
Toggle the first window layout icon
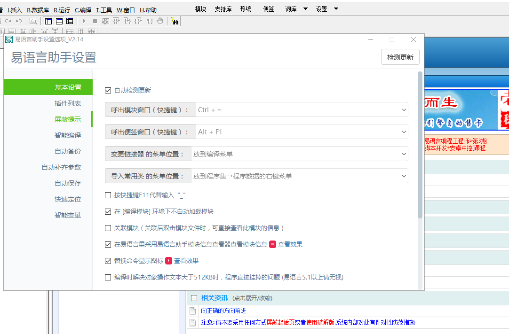tap(49, 21)
